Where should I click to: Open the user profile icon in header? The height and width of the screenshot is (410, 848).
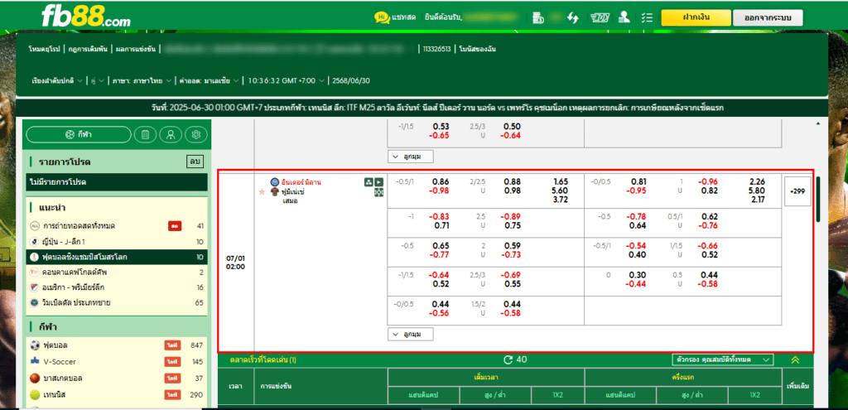tap(624, 17)
